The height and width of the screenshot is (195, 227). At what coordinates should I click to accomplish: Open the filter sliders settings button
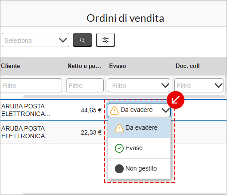point(106,40)
